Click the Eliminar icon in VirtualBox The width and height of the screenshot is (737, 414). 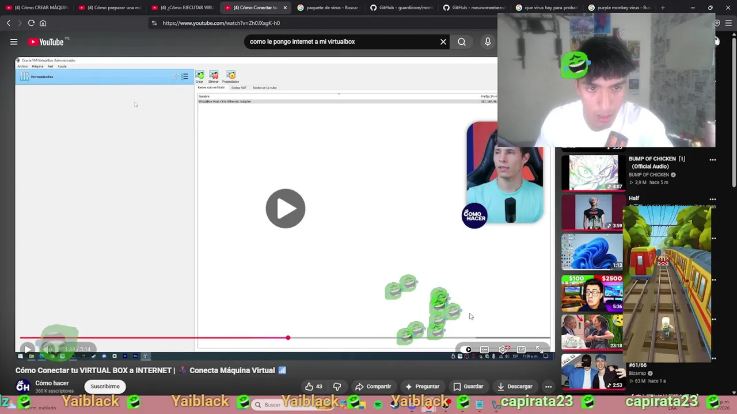pyautogui.click(x=214, y=76)
